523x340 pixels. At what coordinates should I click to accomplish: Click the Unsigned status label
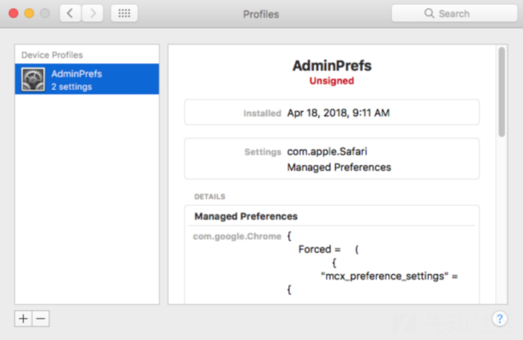pyautogui.click(x=332, y=81)
